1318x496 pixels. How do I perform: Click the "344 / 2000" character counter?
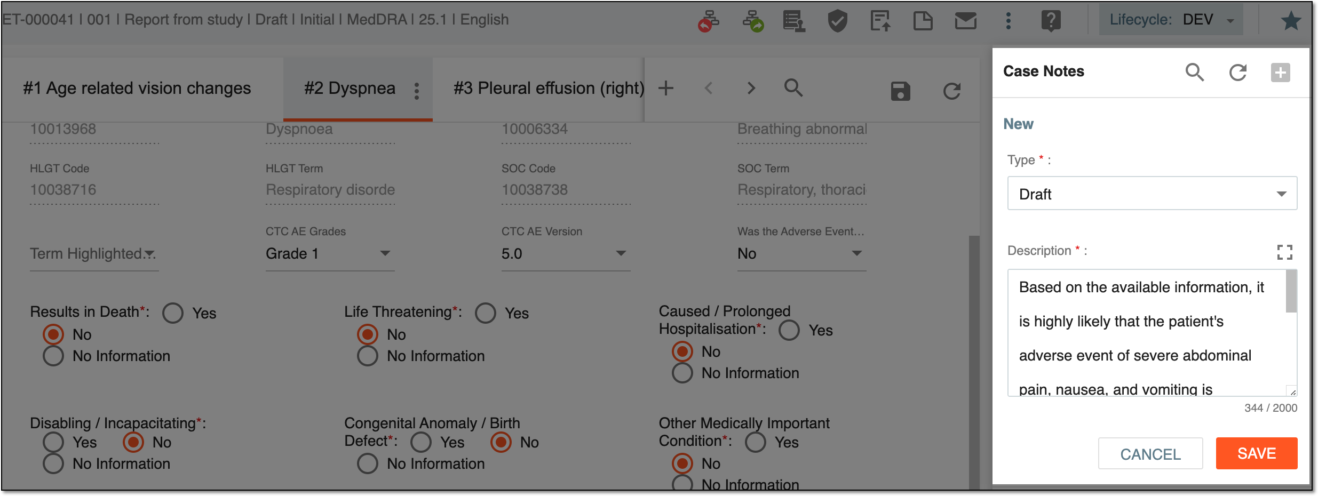(x=1271, y=408)
